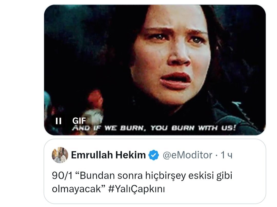The height and width of the screenshot is (207, 277).
Task: Open the Emrullah Hekim display name
Action: pyautogui.click(x=108, y=155)
